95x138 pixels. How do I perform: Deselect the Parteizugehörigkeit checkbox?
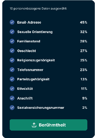(x=12, y=79)
